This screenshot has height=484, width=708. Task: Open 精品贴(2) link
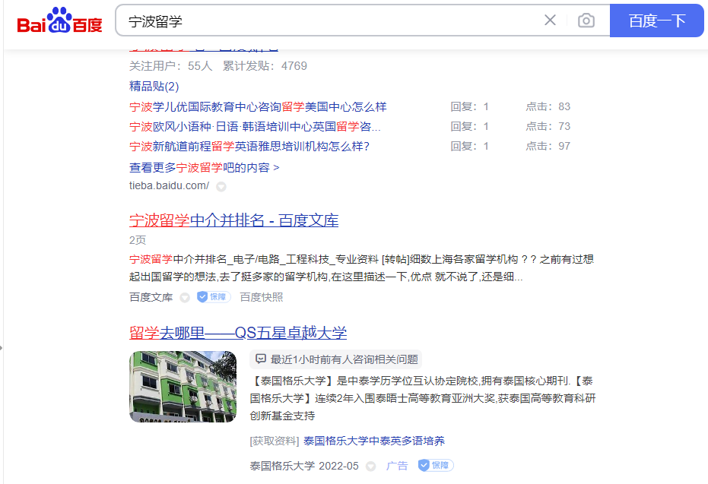coord(154,86)
